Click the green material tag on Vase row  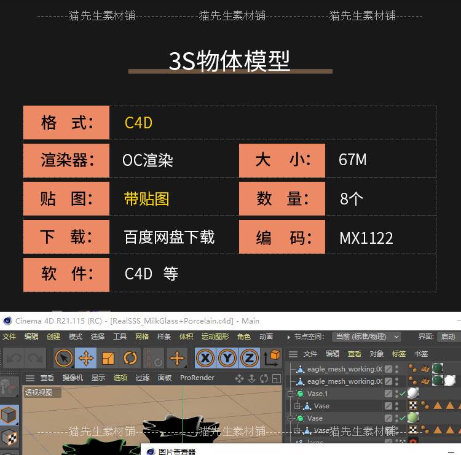click(x=413, y=418)
